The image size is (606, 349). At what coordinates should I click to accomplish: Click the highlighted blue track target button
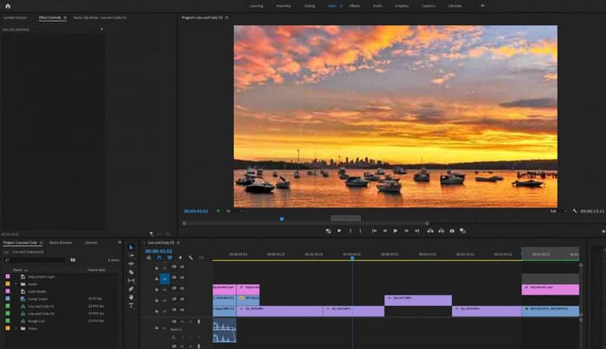[164, 278]
